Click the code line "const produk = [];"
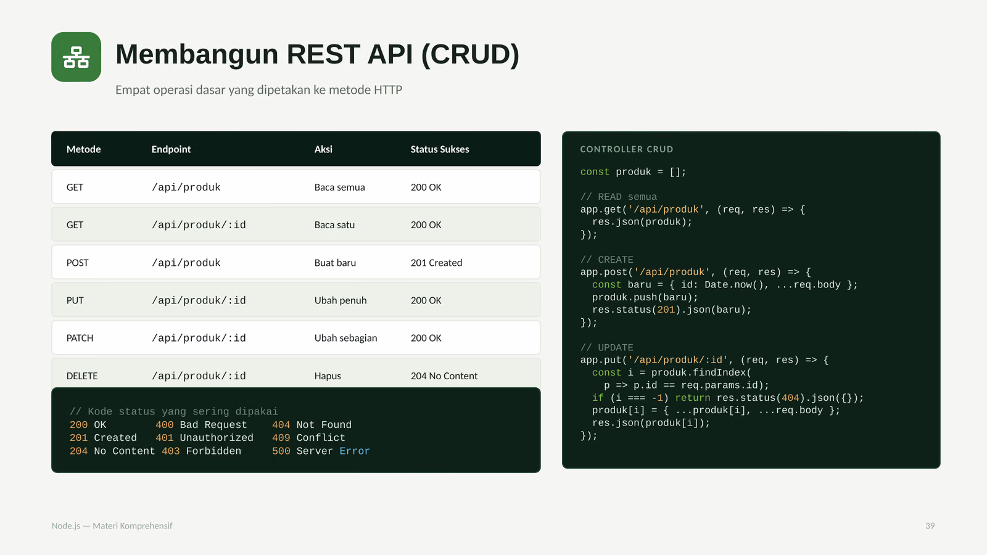The width and height of the screenshot is (987, 555). (633, 172)
